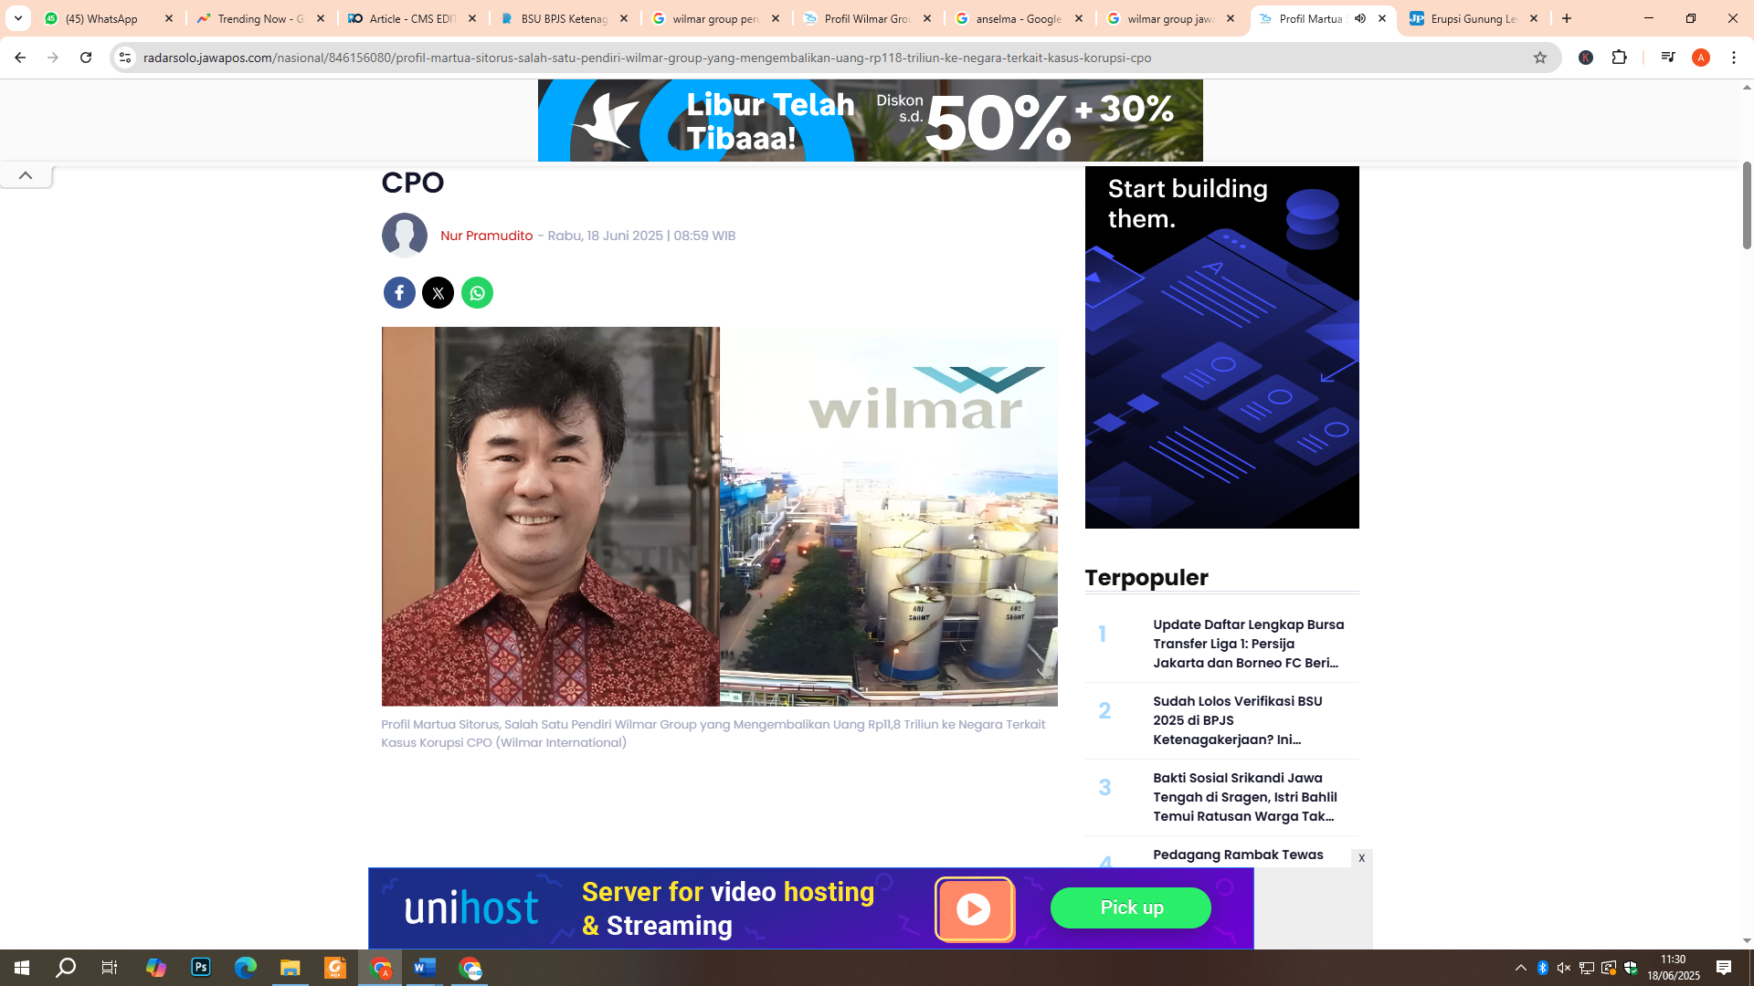Go forward in browser history

pos(53,58)
